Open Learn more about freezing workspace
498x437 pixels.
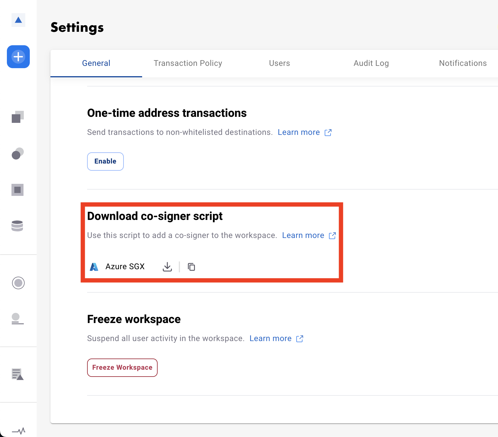tap(270, 338)
